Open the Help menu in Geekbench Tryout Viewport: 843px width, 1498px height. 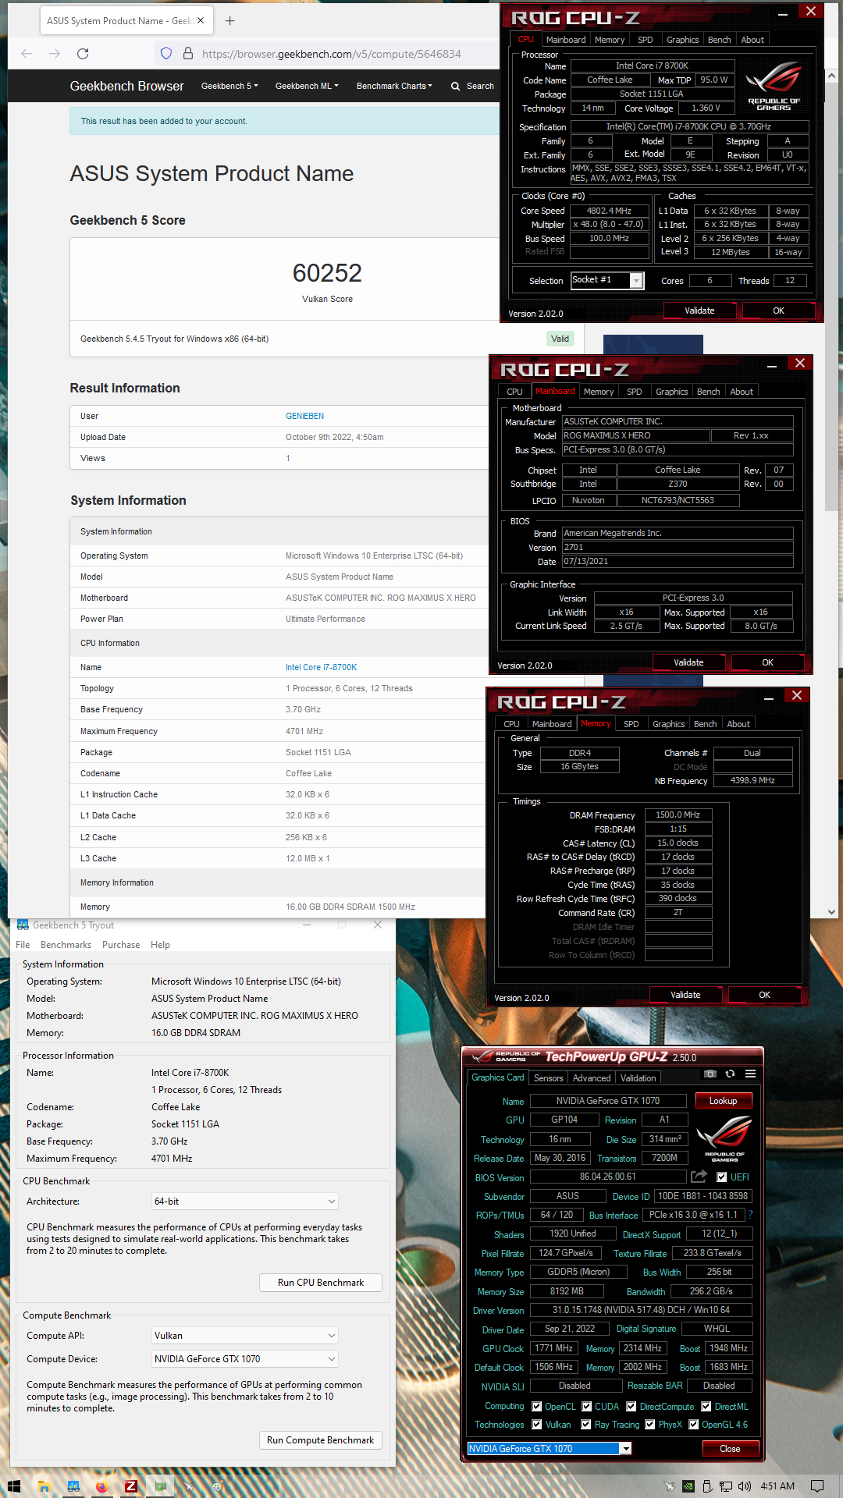160,945
